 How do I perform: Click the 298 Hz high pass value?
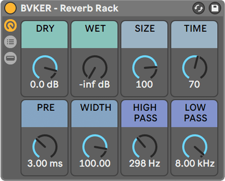(x=145, y=163)
